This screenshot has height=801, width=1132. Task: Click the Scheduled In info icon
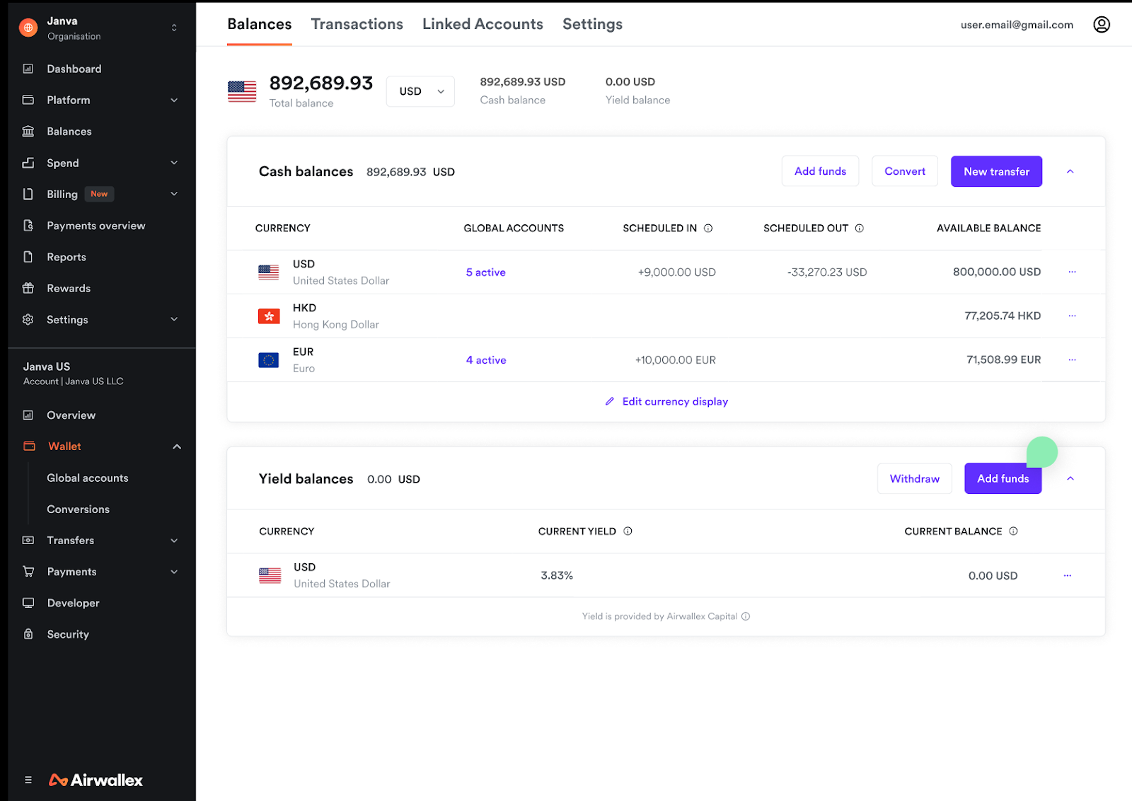[708, 229]
